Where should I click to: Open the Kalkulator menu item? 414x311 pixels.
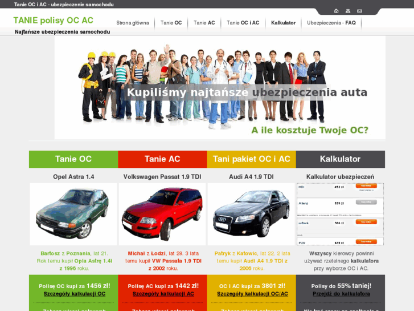click(283, 23)
